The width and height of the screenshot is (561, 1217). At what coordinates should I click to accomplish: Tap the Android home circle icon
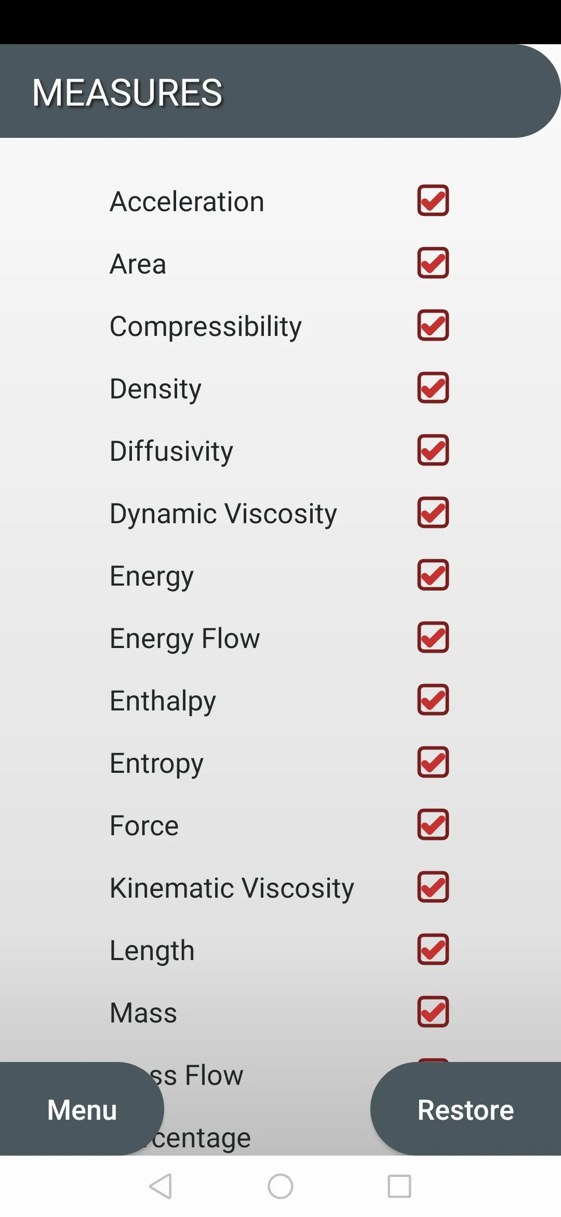280,1186
